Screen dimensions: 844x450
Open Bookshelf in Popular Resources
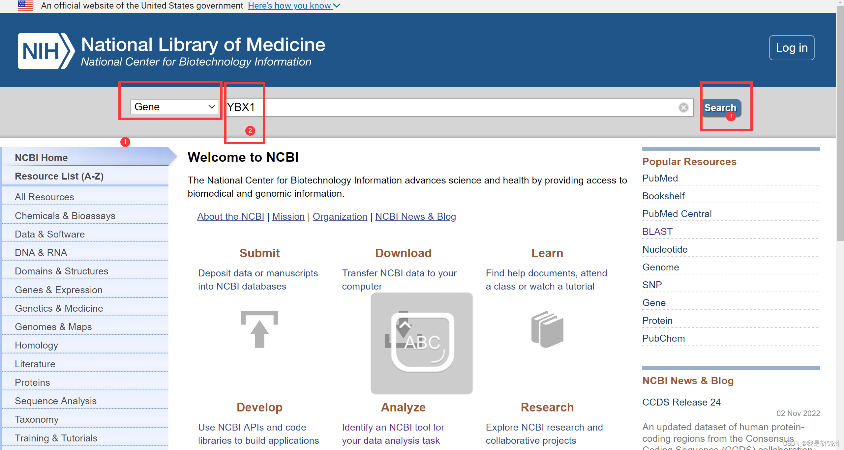pyautogui.click(x=663, y=196)
